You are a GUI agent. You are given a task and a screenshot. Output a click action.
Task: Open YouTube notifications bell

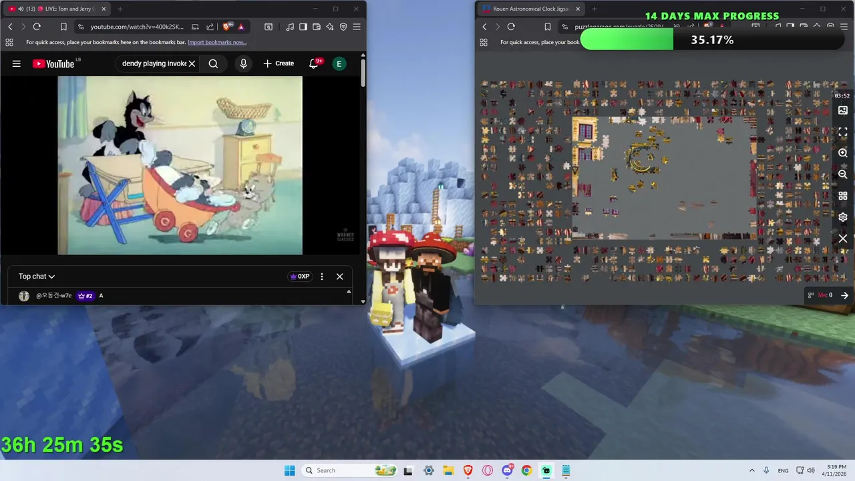pyautogui.click(x=314, y=63)
